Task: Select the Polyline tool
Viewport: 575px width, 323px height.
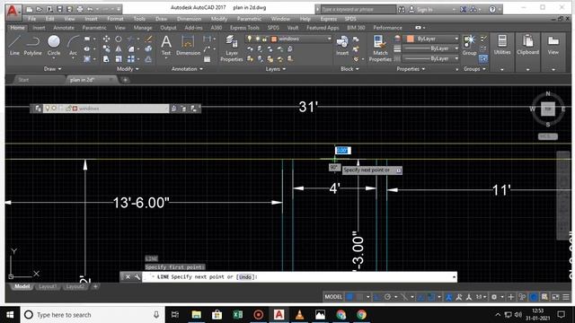Action: (x=32, y=46)
